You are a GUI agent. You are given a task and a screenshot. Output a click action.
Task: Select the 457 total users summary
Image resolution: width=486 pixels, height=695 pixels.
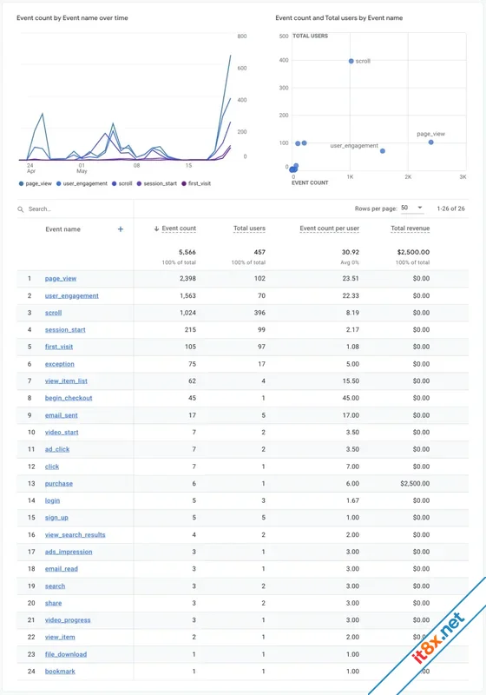[x=259, y=252]
